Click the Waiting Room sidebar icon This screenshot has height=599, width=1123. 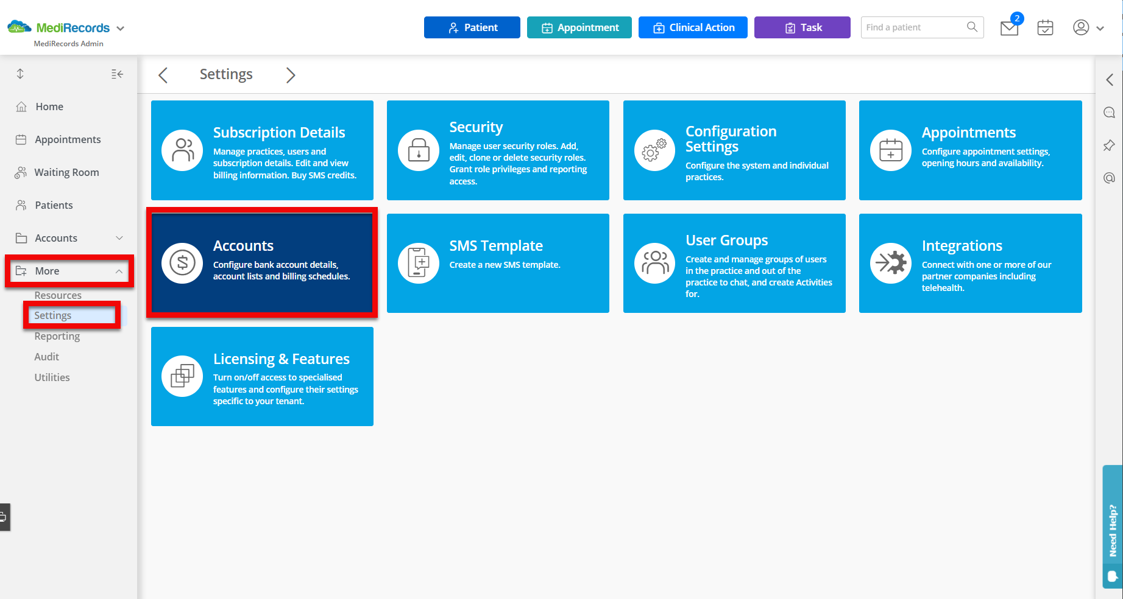click(x=20, y=172)
